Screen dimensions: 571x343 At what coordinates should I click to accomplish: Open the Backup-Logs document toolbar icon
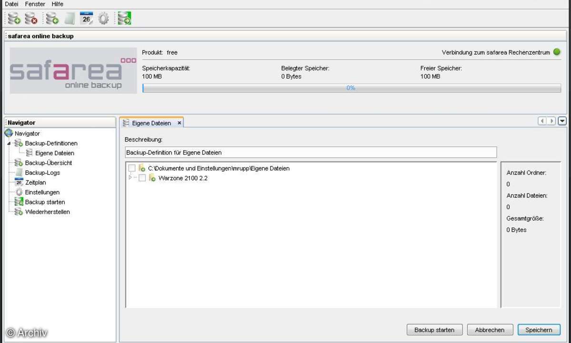[x=68, y=18]
